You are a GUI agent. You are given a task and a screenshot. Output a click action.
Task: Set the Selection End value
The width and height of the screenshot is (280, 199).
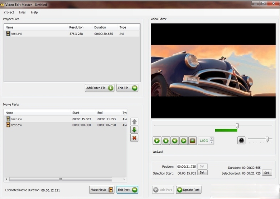click(x=267, y=173)
